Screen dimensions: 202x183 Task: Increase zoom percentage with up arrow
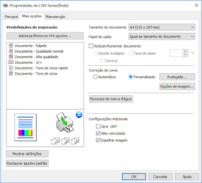coord(185,52)
